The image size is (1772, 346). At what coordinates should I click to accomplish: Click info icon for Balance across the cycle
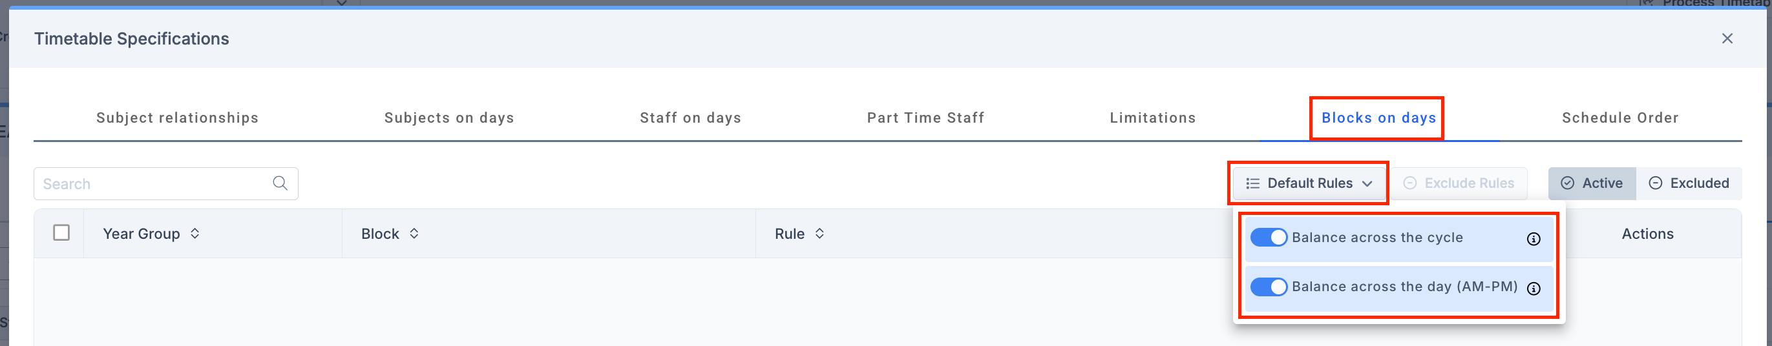1534,239
